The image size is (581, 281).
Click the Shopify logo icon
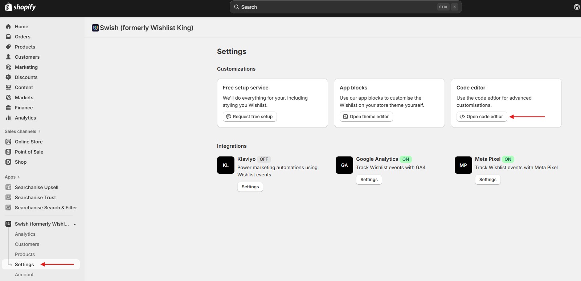[8, 7]
